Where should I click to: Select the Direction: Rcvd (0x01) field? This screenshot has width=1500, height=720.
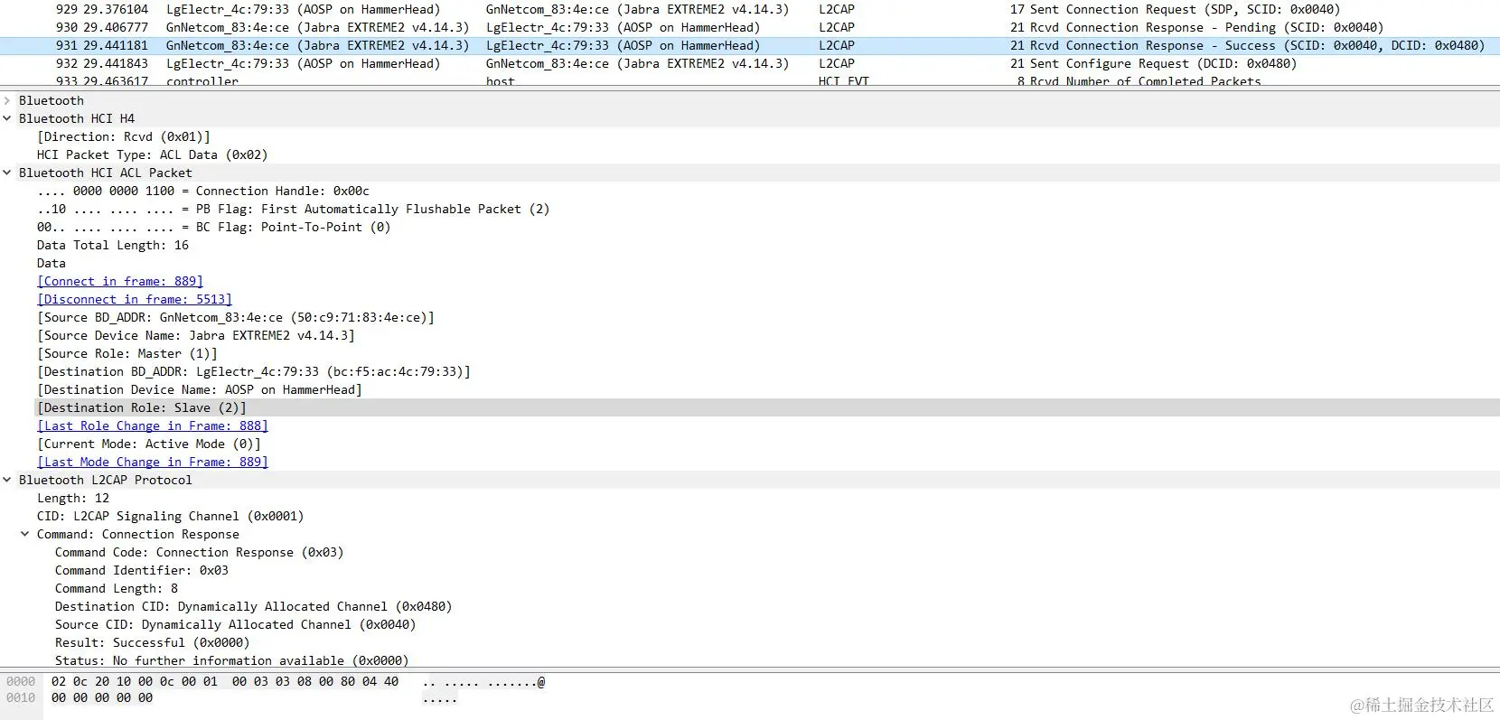pyautogui.click(x=124, y=136)
